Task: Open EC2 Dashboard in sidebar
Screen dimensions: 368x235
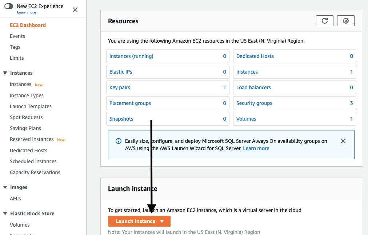Action: [28, 25]
